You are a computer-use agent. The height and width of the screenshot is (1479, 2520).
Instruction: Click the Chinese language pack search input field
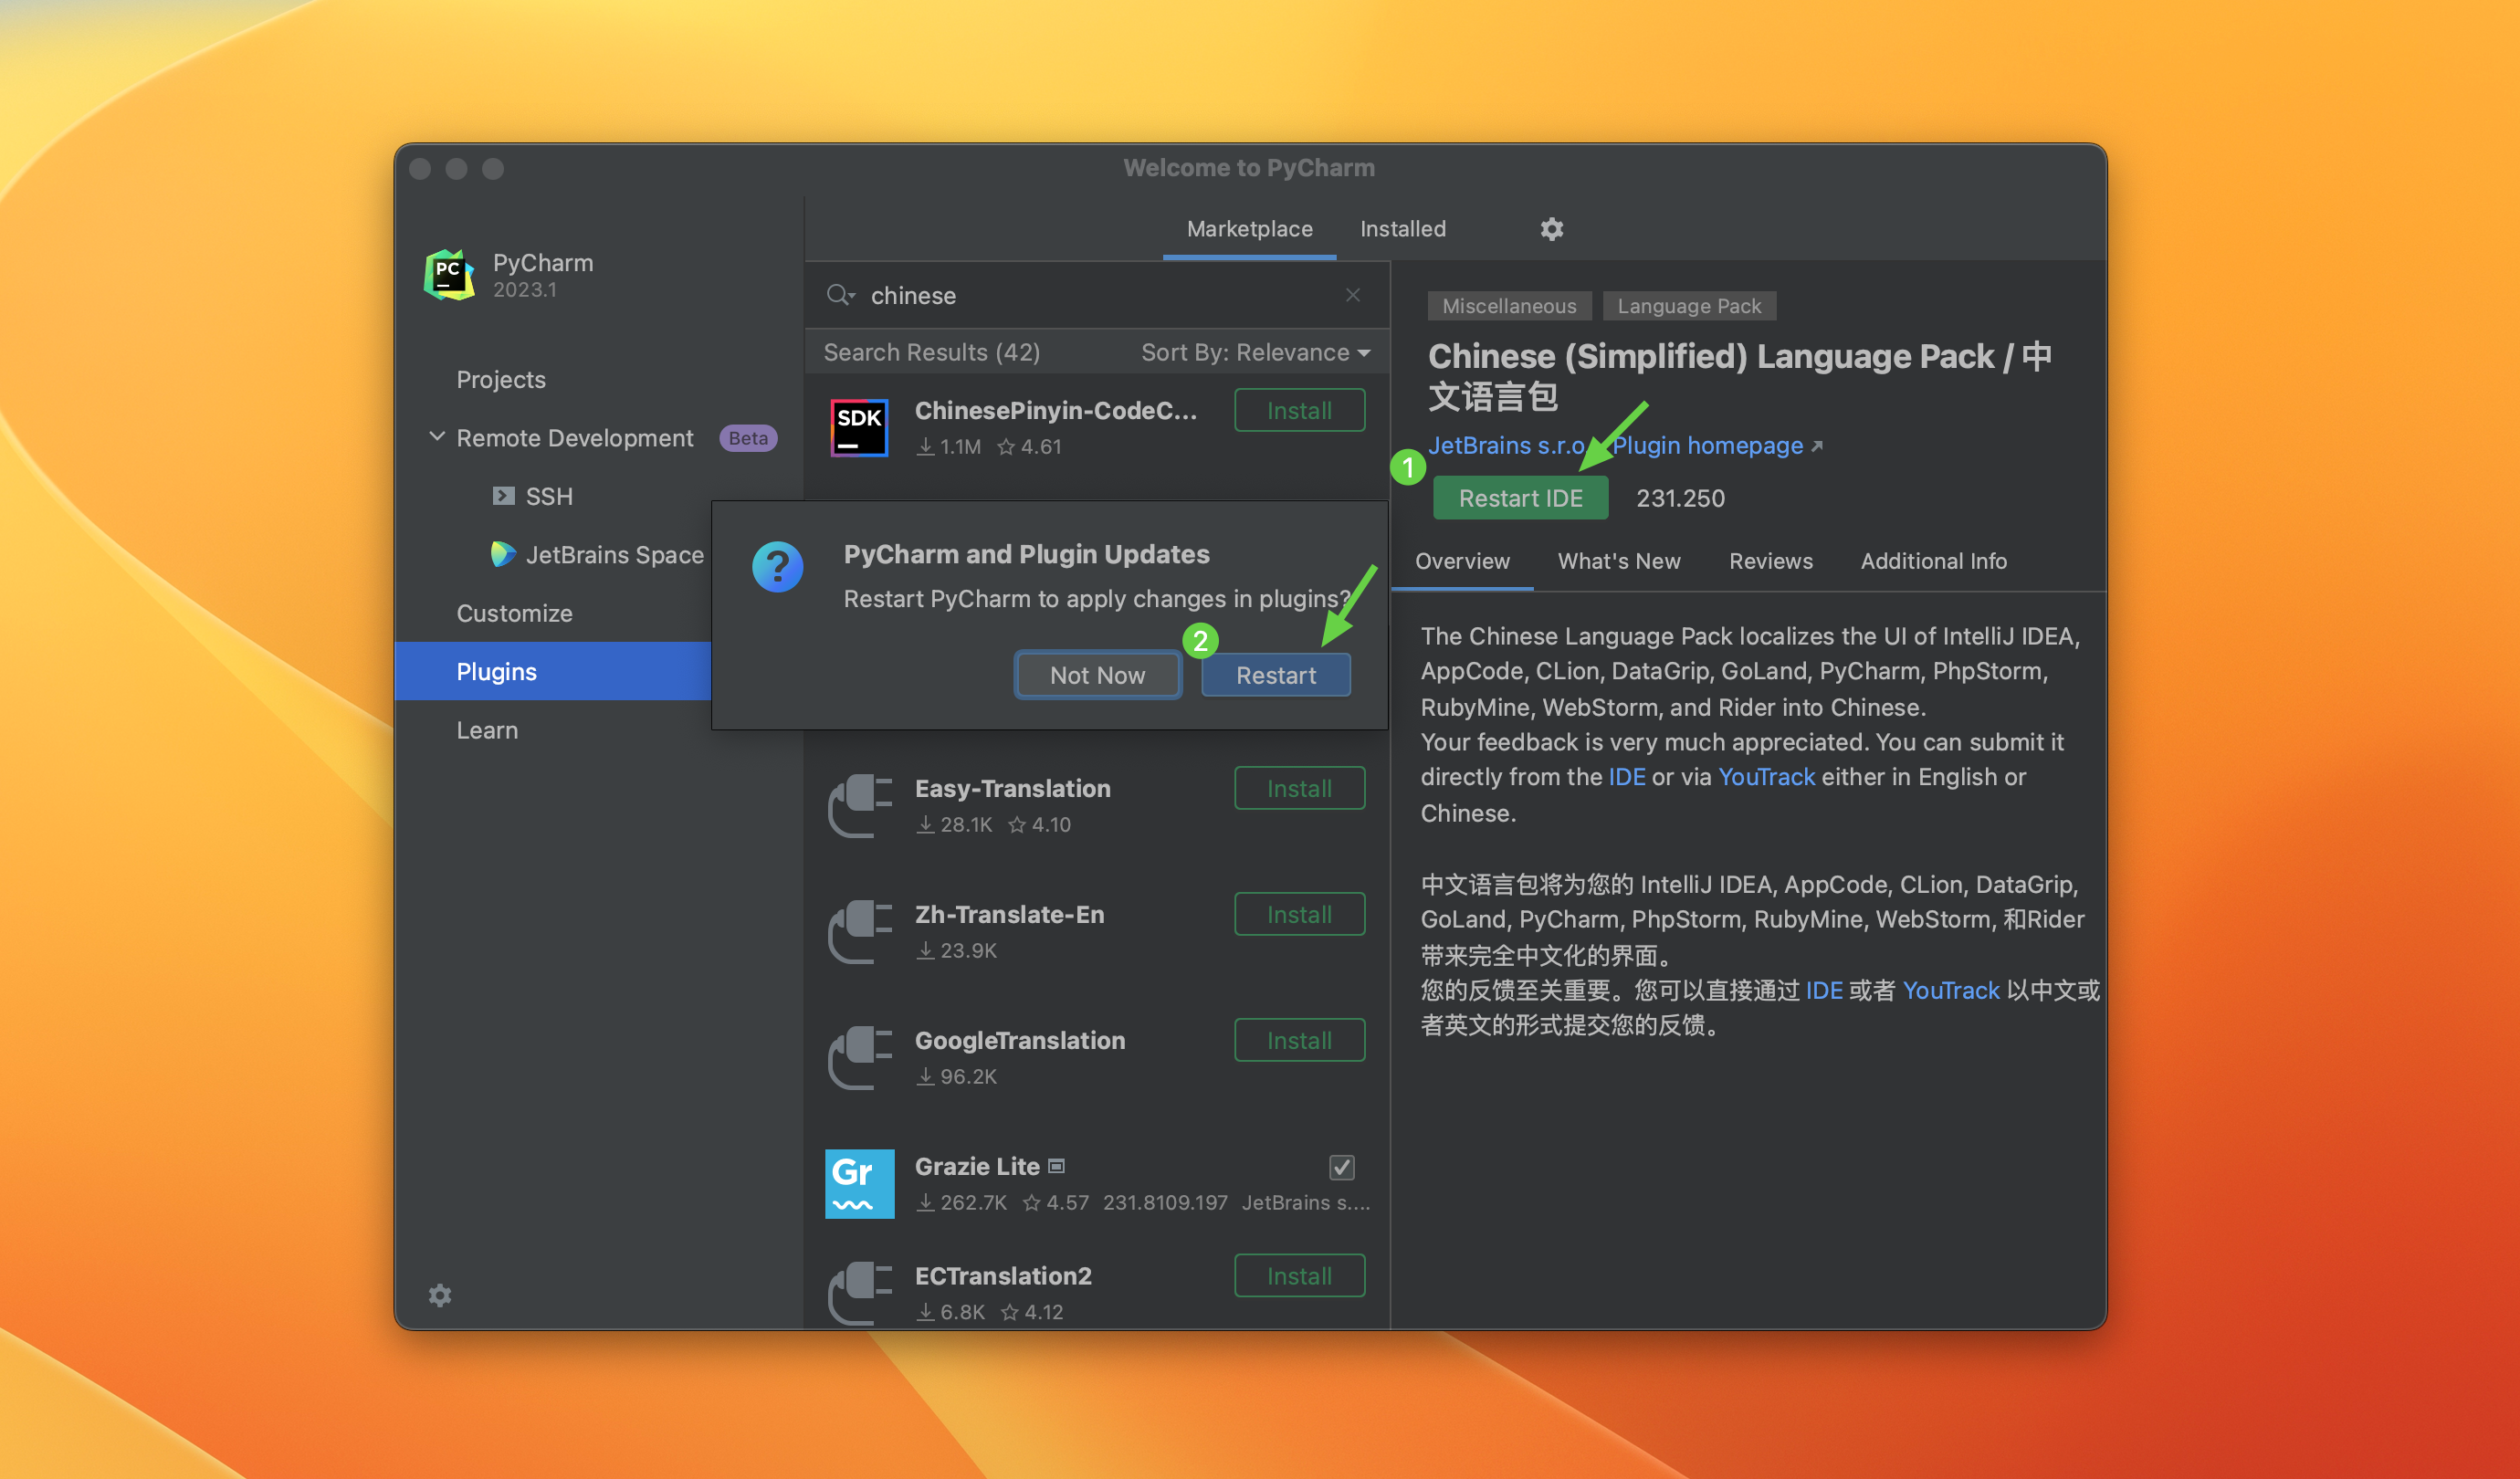(1094, 294)
